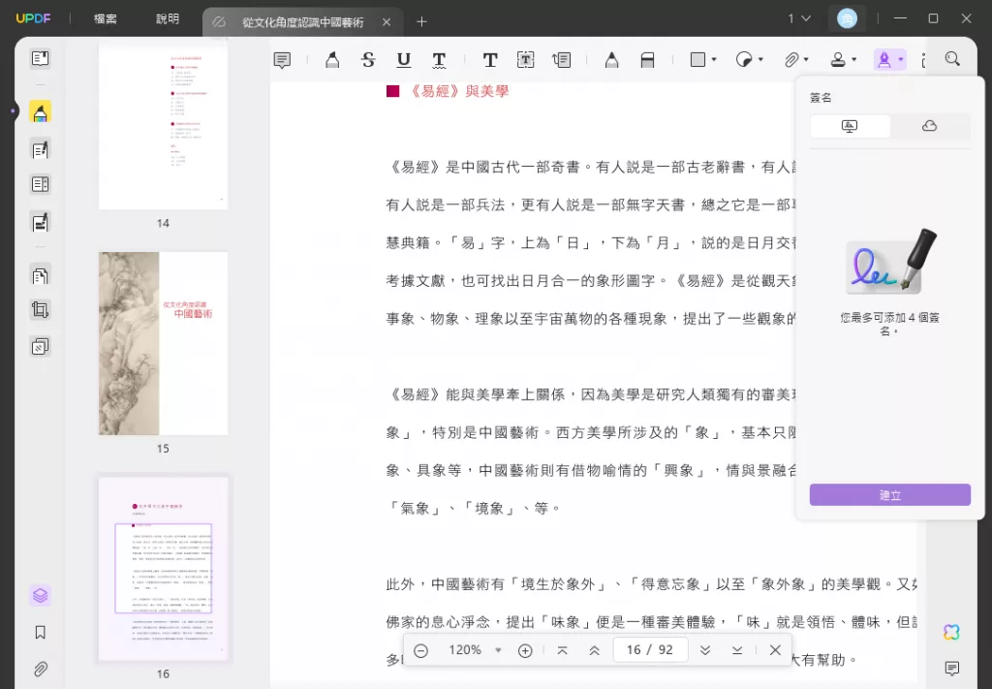Add a new tab with plus
Viewport: 992px width, 689px height.
pos(422,22)
